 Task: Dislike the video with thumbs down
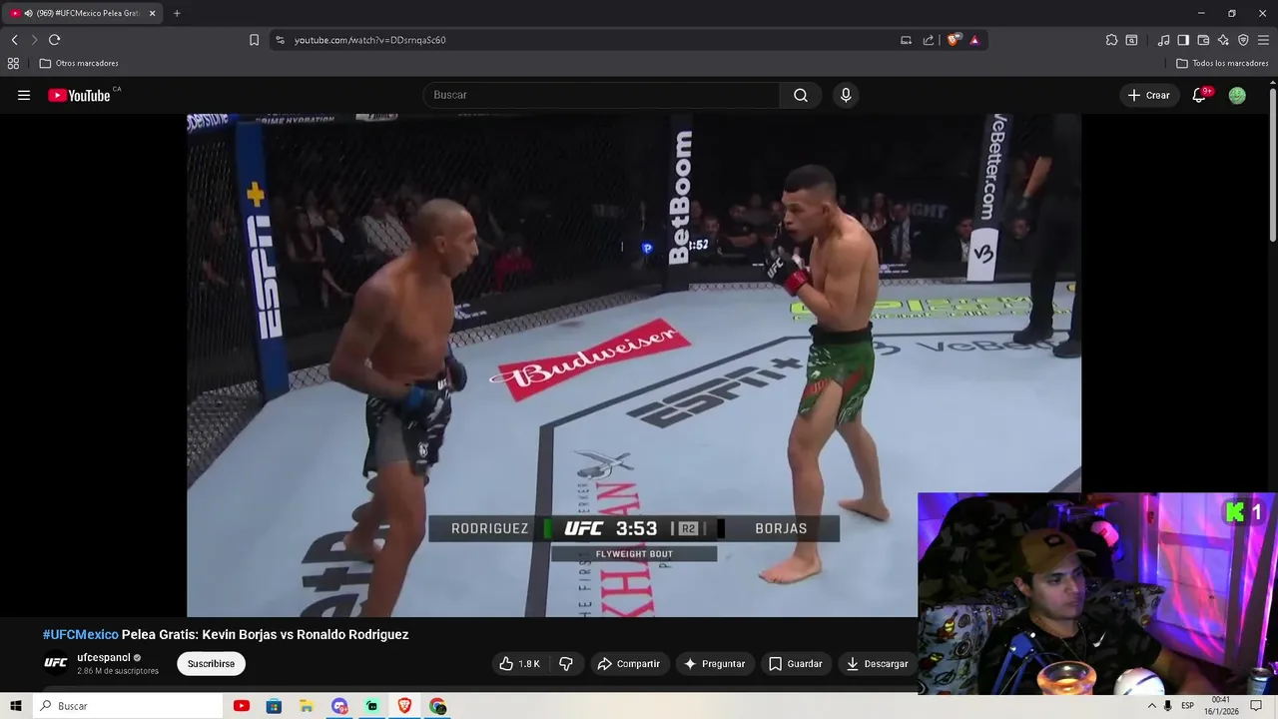click(x=566, y=663)
